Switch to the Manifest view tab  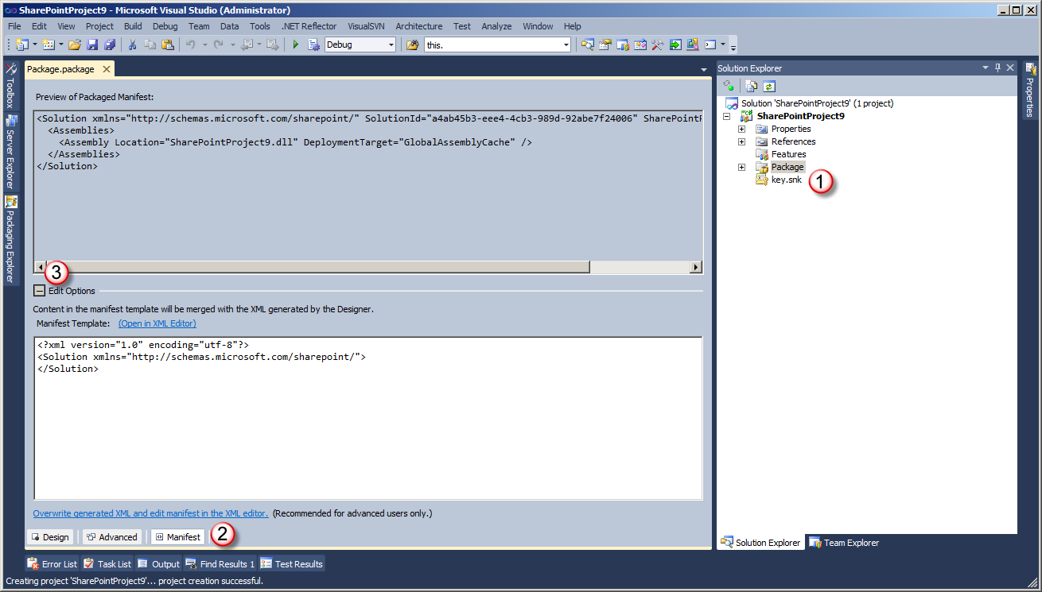(177, 537)
